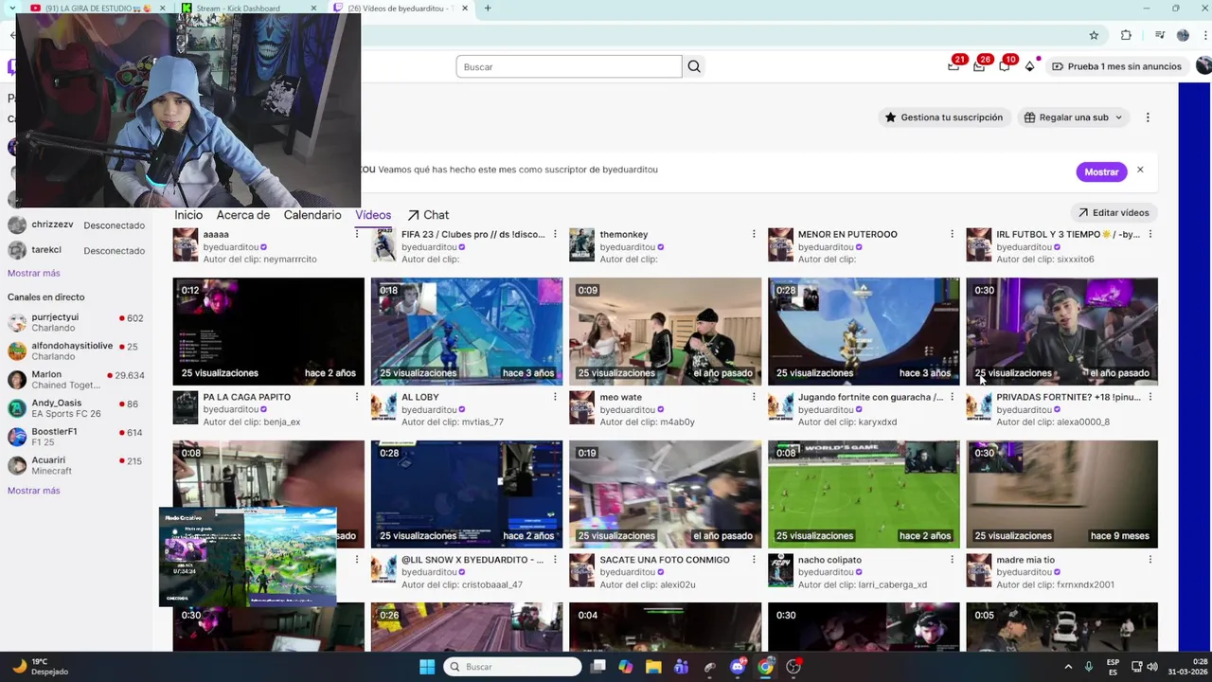Click clip author link 'mvtias_77'

click(483, 422)
